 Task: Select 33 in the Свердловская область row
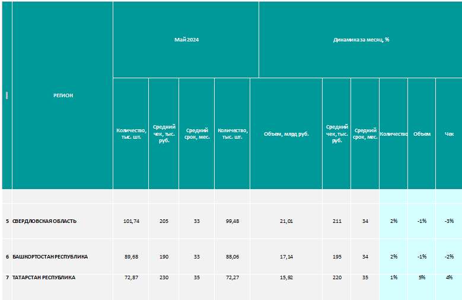pos(196,221)
